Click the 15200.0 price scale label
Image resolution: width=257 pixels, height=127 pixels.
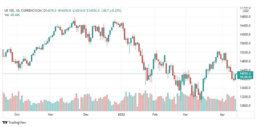(245, 52)
